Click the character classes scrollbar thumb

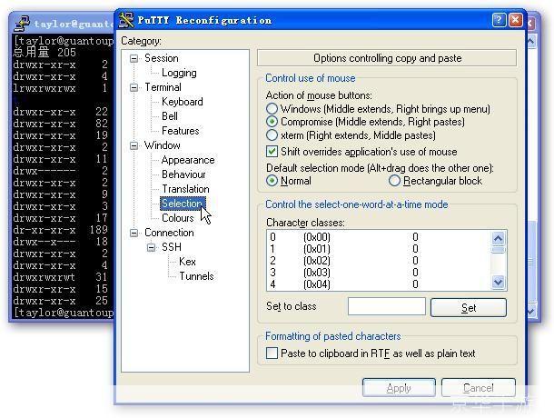pos(499,250)
